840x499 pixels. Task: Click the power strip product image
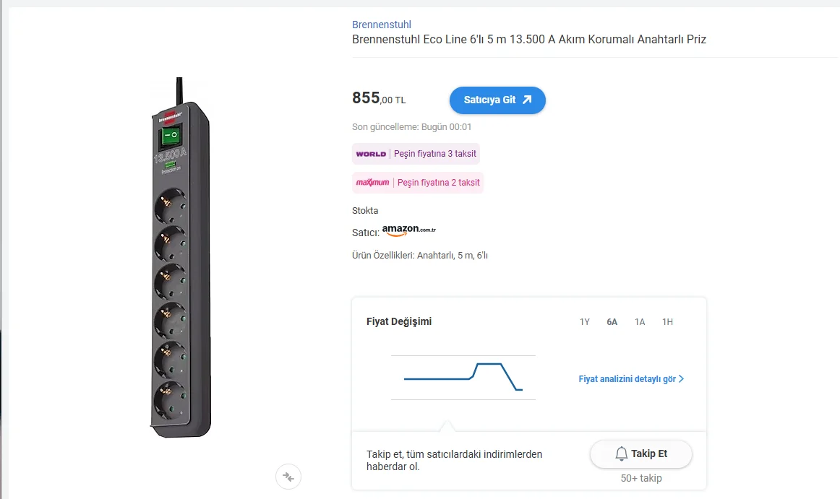(x=180, y=260)
